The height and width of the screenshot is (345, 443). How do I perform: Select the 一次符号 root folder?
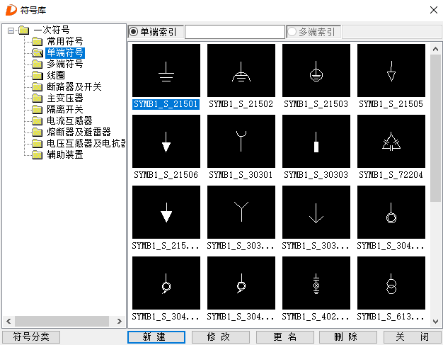click(51, 30)
